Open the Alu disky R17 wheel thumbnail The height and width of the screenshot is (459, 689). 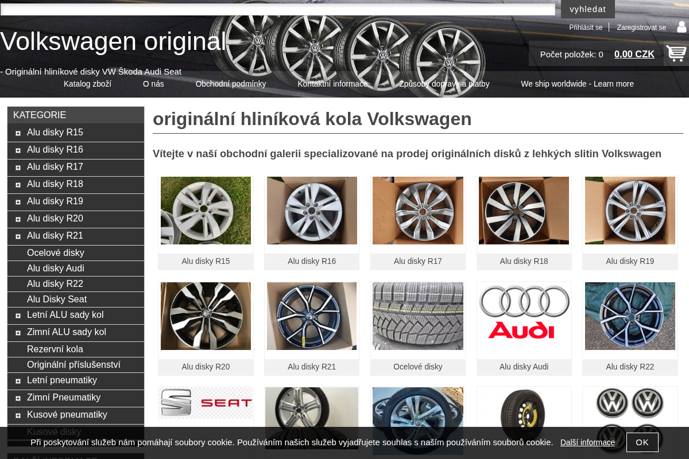click(418, 211)
